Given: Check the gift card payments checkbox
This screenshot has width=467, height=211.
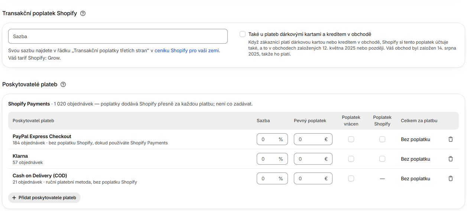Looking at the screenshot, I should coord(243,34).
